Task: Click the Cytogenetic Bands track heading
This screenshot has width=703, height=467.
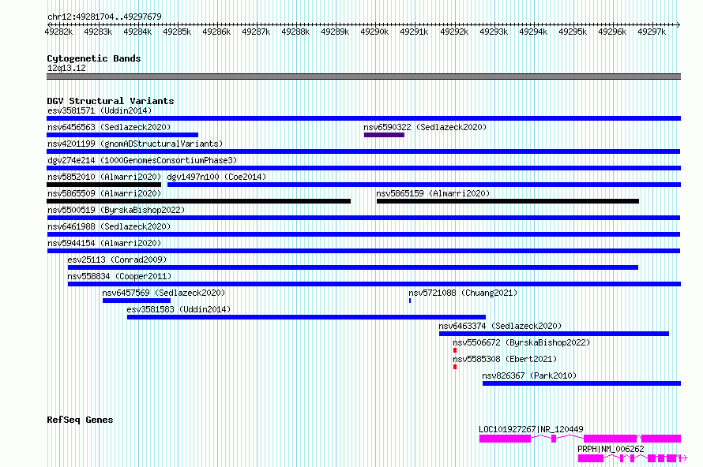Action: coord(94,58)
